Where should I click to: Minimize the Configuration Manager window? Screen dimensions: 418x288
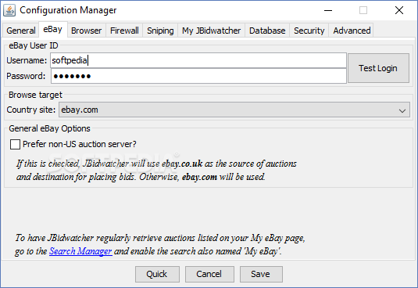pyautogui.click(x=328, y=10)
